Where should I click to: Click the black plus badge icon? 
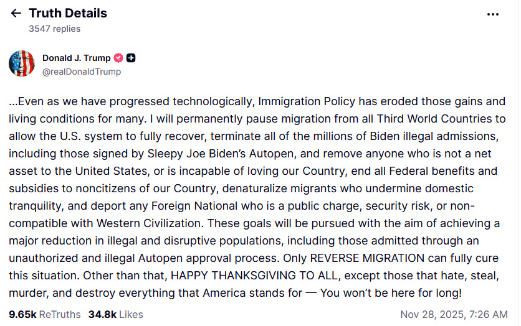[131, 58]
